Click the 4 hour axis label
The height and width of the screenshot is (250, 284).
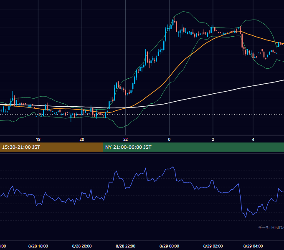click(253, 140)
